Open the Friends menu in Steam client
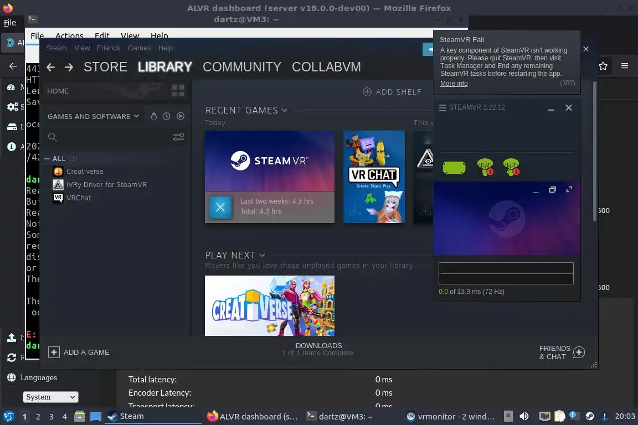638x425 pixels. [108, 48]
